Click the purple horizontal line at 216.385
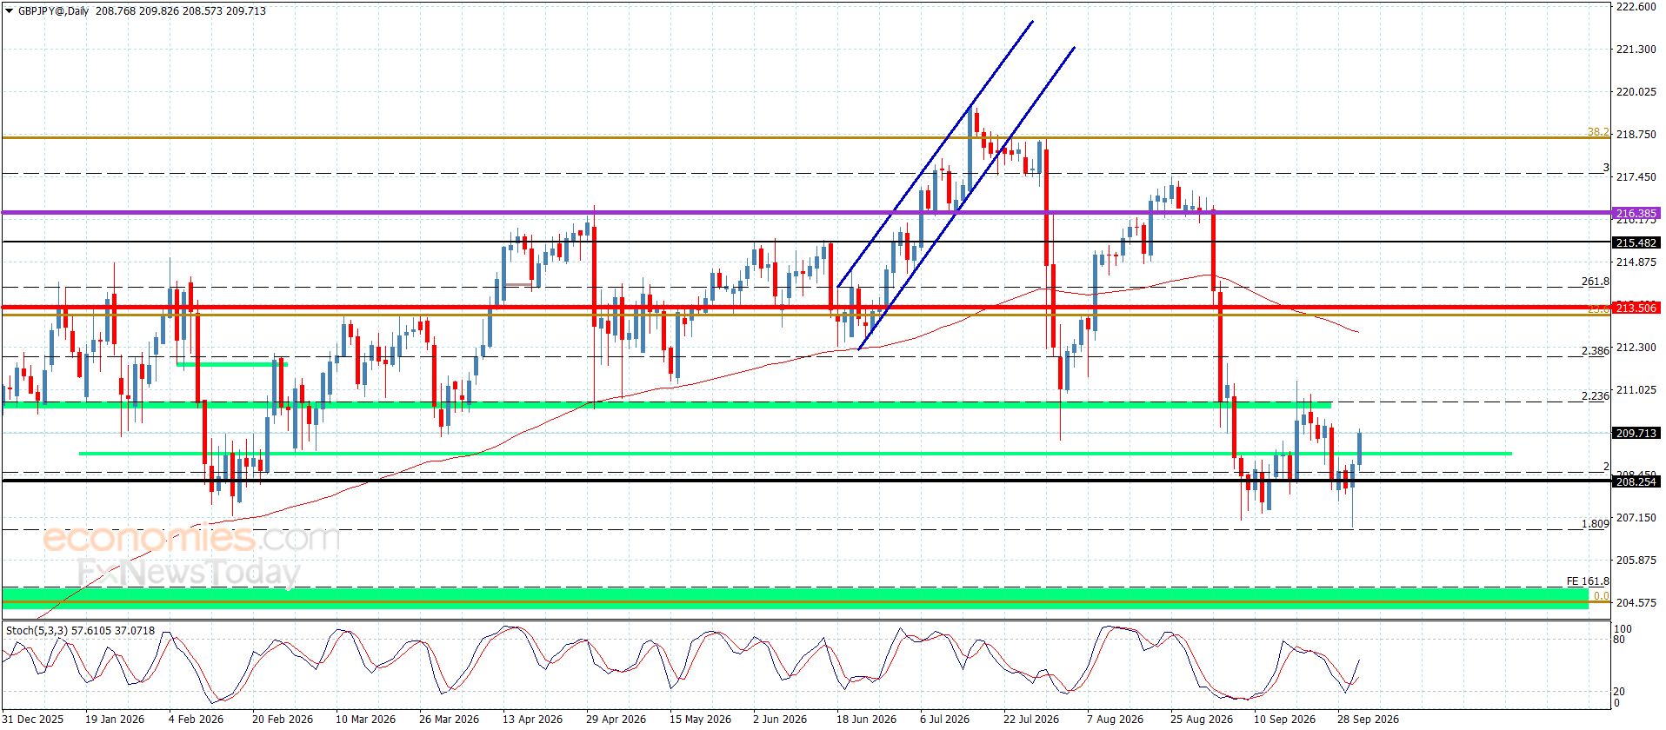 coord(806,212)
